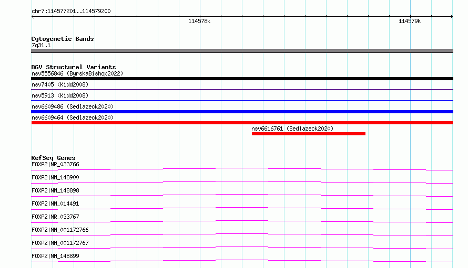Click the black nsv5556846 variant bar
Image resolution: width=468 pixels, height=268 pixels.
click(x=242, y=79)
